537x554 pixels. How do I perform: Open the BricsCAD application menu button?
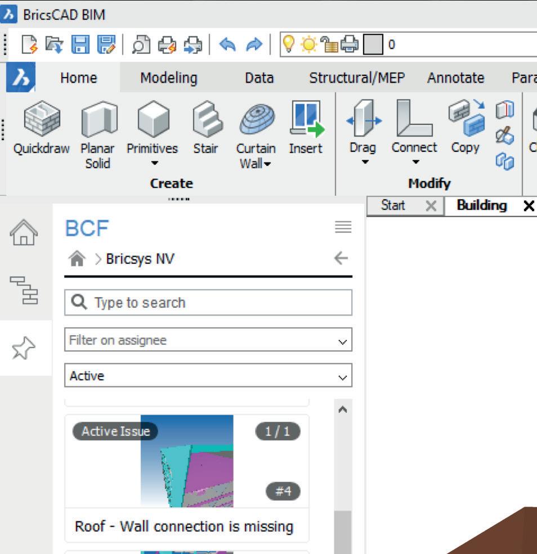(21, 77)
